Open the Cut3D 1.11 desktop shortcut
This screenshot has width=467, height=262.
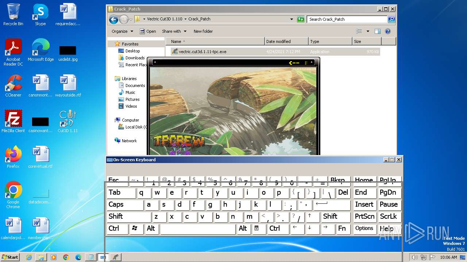(68, 122)
